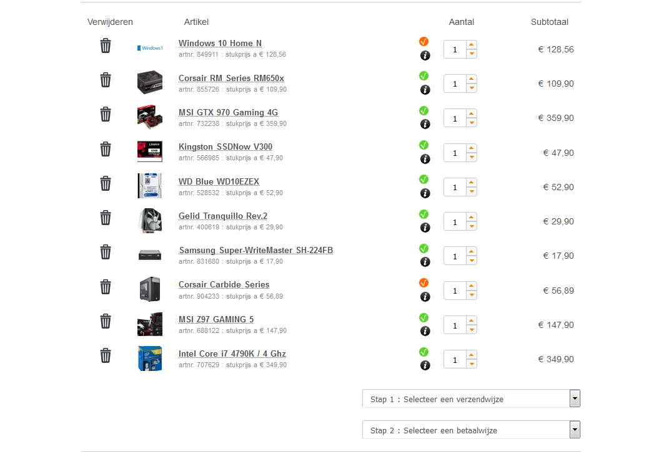Increase quantity of MSI Z97 GAMING 5

(472, 320)
